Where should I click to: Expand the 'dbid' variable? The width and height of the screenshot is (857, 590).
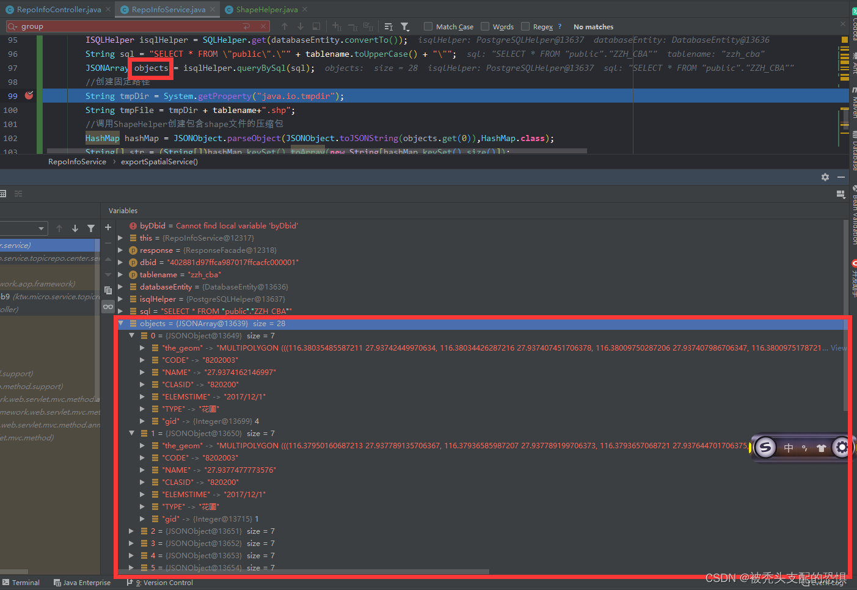[120, 263]
